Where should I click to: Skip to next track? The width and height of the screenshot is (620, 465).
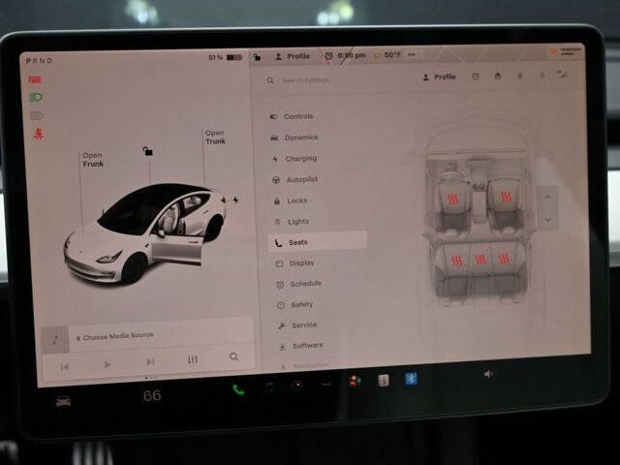coord(150,361)
